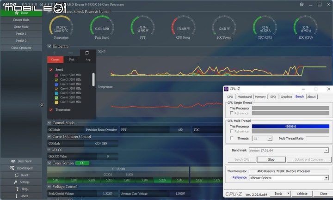Select Profile 1 in sidebar

[21, 34]
